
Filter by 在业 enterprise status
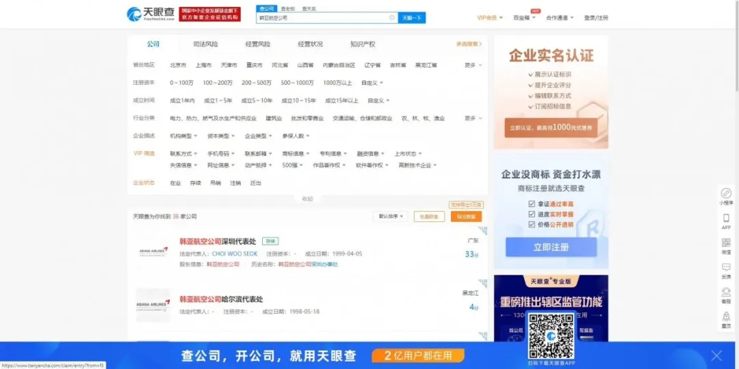coord(175,183)
